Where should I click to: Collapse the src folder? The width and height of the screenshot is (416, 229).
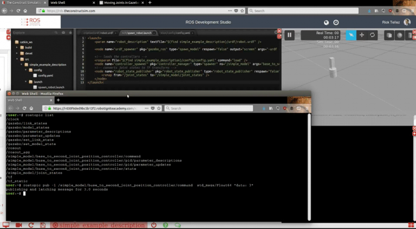17,59
